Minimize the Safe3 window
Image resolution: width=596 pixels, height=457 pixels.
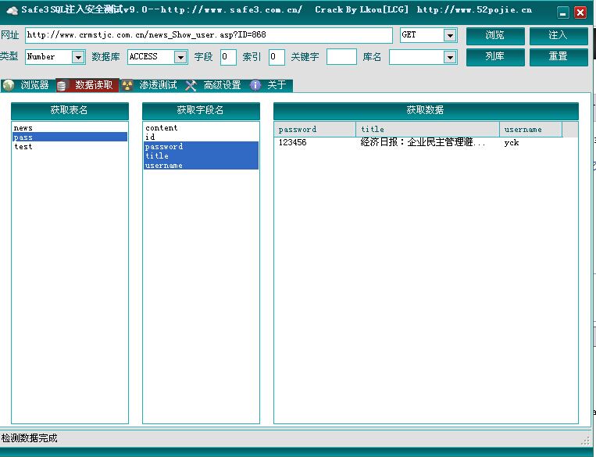click(563, 13)
